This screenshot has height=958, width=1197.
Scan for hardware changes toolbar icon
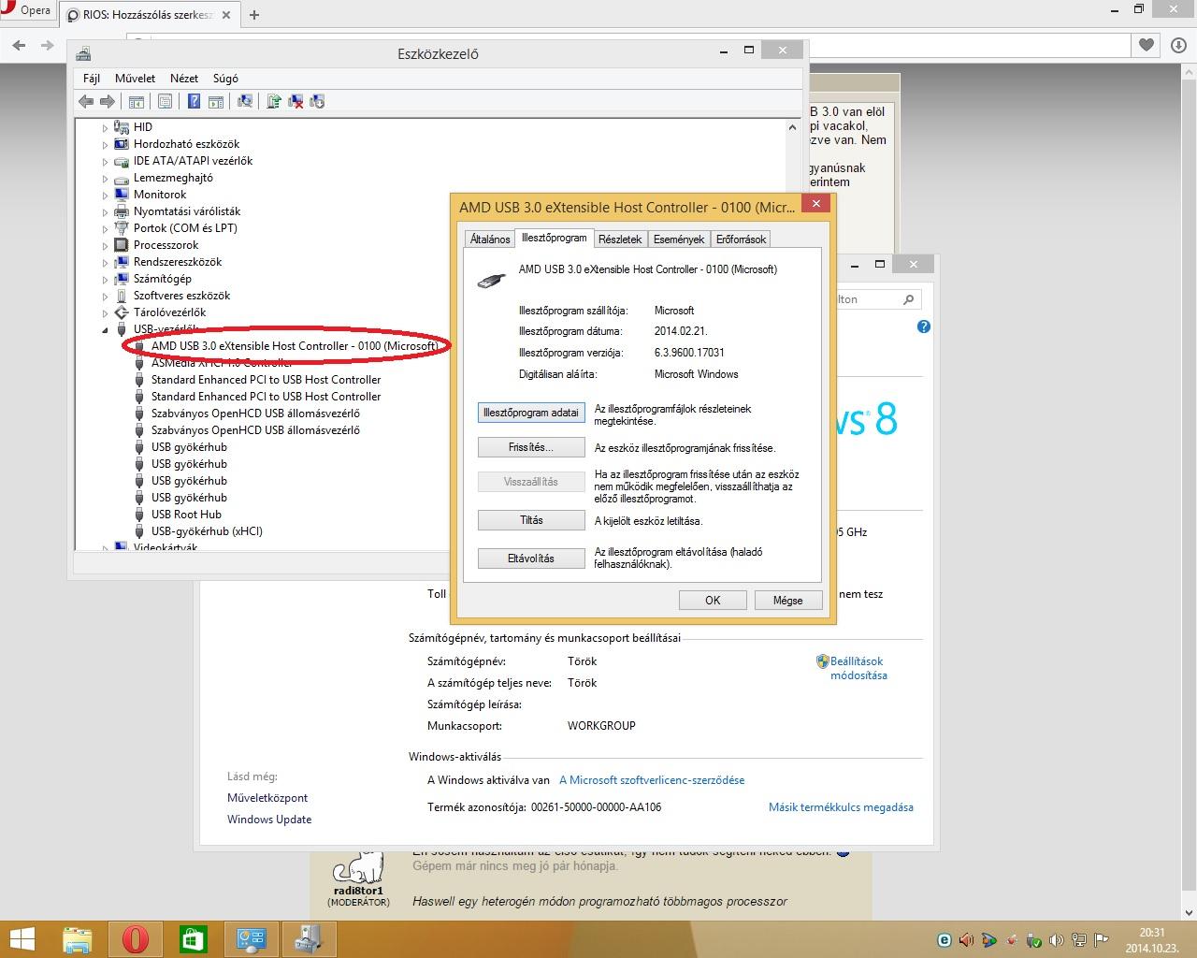coord(245,101)
